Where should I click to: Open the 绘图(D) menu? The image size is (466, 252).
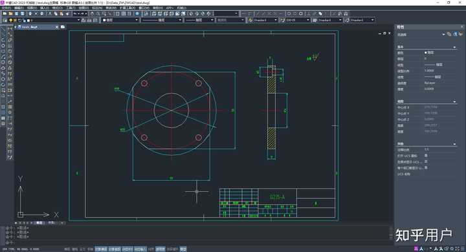point(83,8)
